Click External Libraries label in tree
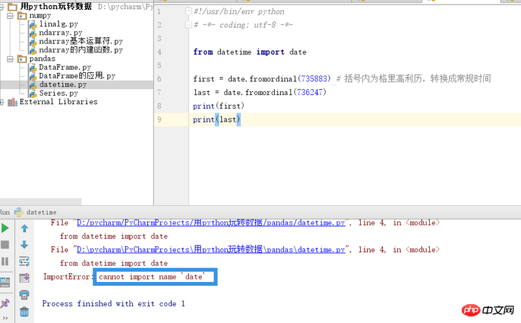The height and width of the screenshot is (323, 521). 59,102
